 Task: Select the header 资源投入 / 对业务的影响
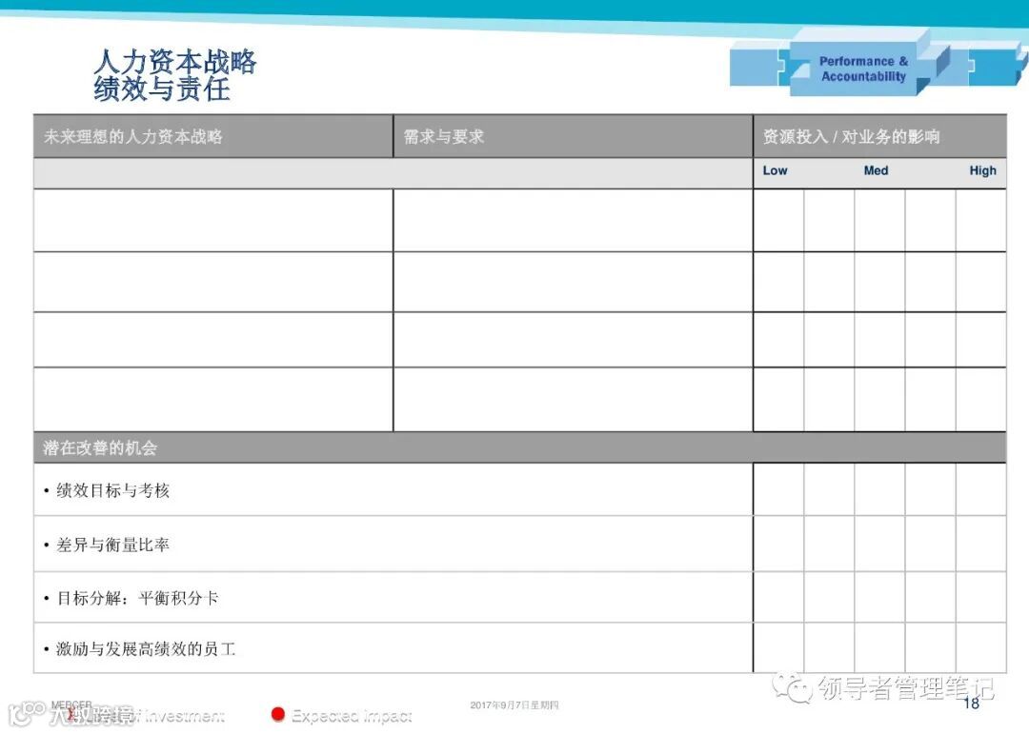(851, 136)
